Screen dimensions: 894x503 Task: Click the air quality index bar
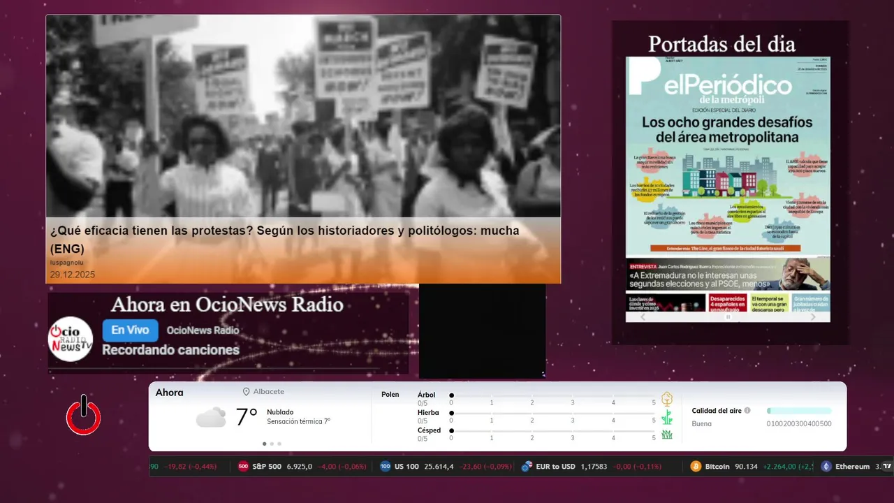799,411
